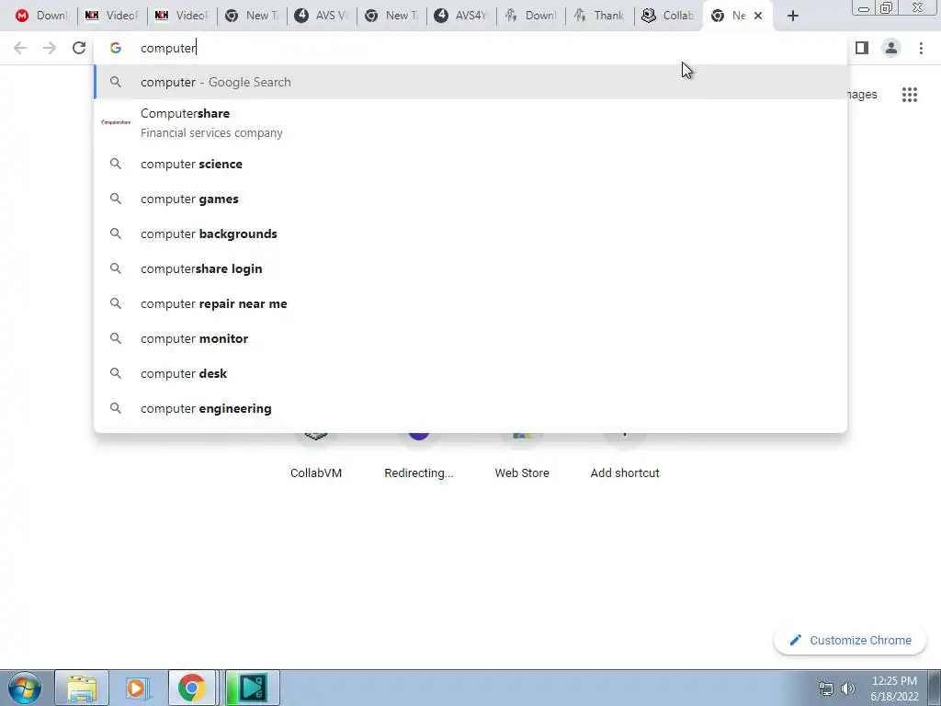This screenshot has width=941, height=706.
Task: Click the Customize Chrome button
Action: click(x=850, y=641)
